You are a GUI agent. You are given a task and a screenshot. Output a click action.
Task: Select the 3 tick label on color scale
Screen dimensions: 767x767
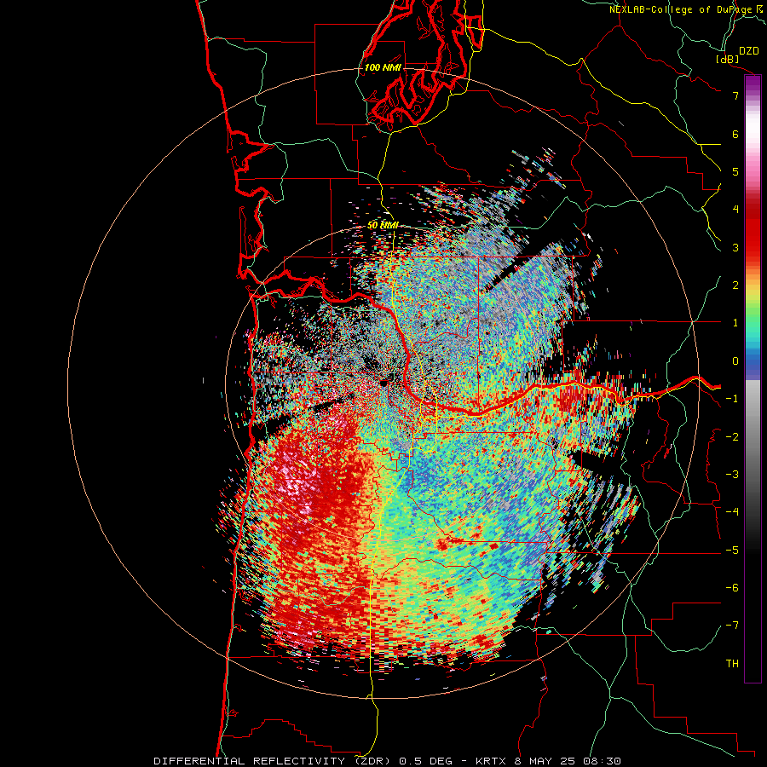(x=735, y=247)
